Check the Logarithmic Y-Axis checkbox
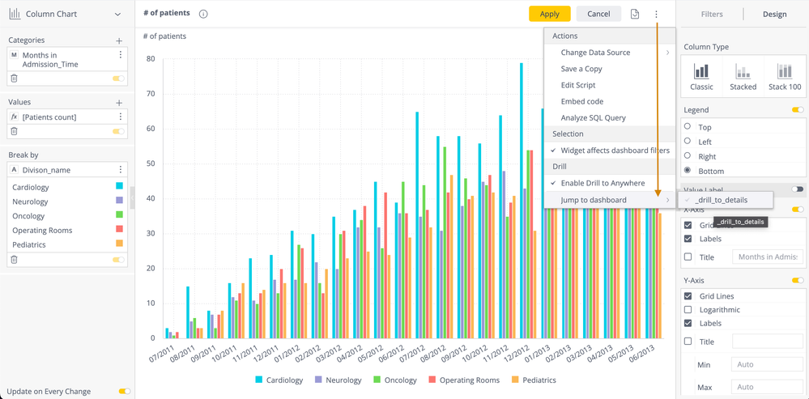This screenshot has width=809, height=399. click(x=688, y=310)
